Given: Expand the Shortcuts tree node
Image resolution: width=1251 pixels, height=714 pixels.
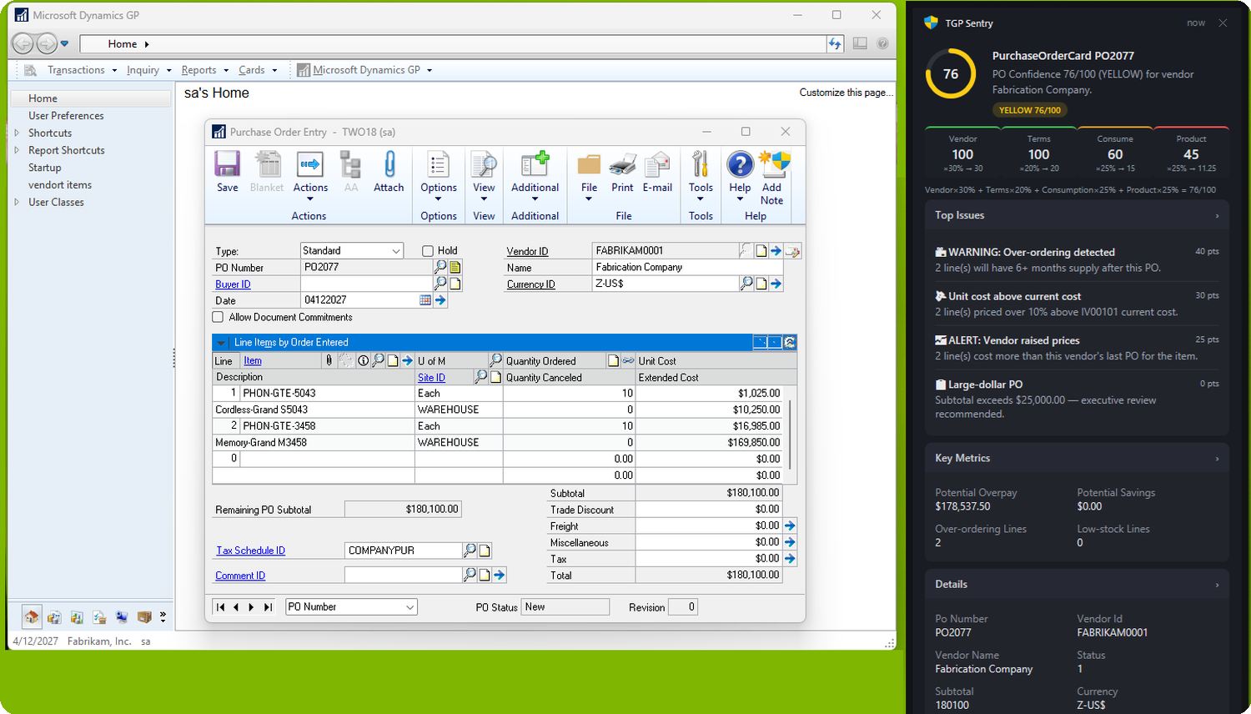Looking at the screenshot, I should [x=17, y=133].
